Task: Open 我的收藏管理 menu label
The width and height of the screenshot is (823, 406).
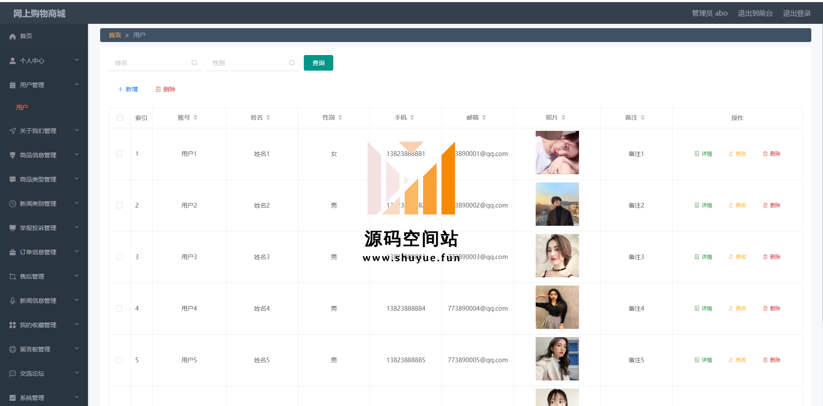Action: pos(38,325)
